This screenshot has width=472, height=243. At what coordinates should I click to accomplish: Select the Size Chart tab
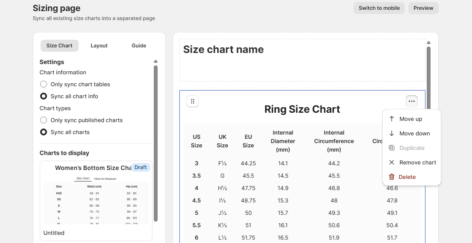pyautogui.click(x=59, y=46)
